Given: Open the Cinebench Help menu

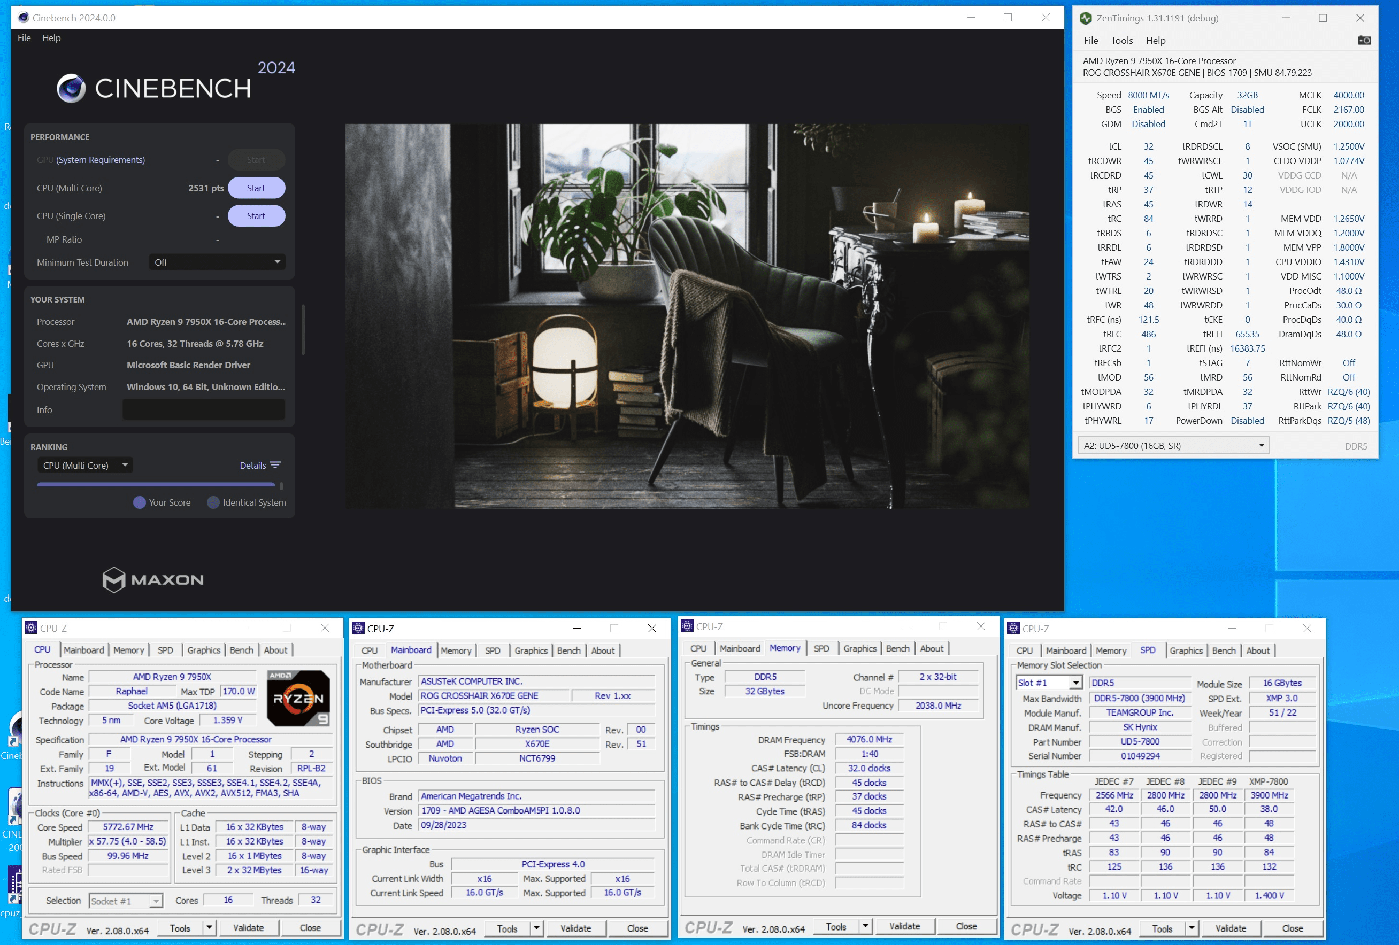Looking at the screenshot, I should click(51, 38).
